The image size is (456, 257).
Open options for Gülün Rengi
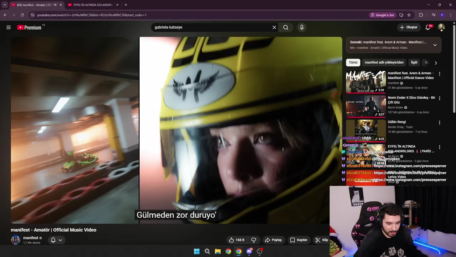pos(439,122)
